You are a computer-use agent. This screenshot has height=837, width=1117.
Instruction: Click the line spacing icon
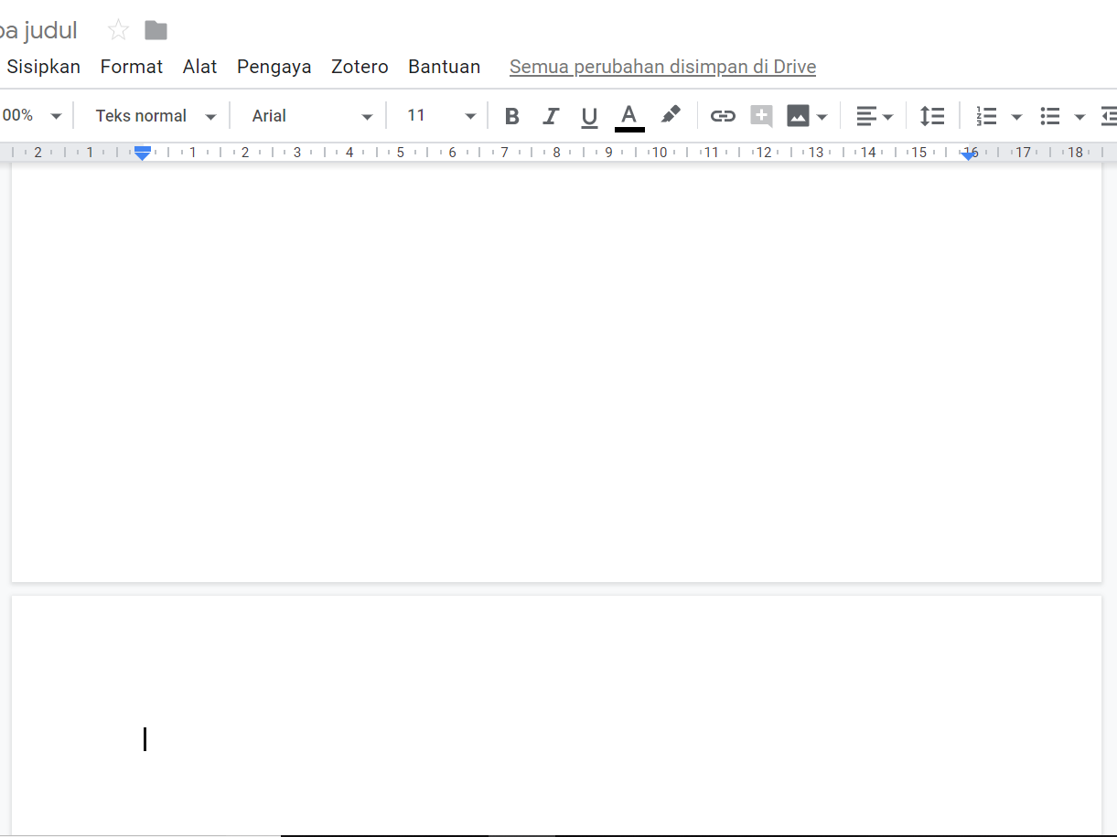[x=931, y=116]
